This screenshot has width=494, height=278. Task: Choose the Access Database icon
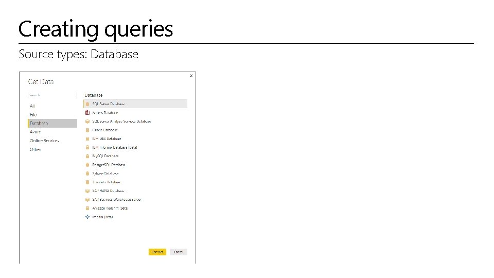coord(87,113)
